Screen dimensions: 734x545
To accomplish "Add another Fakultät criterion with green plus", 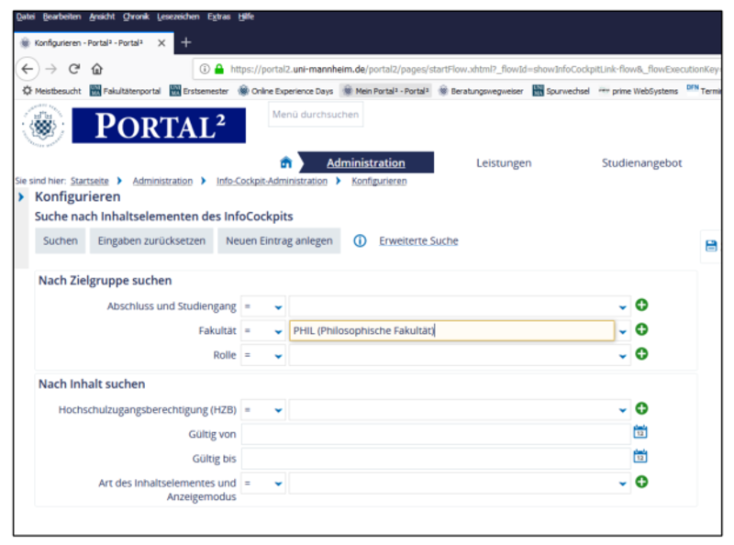I will tap(641, 329).
